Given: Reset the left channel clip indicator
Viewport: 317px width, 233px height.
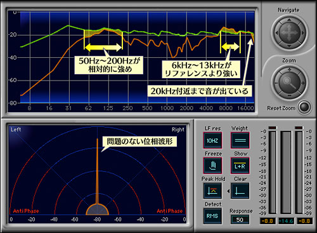Looking at the screenshot, I should coord(273,128).
